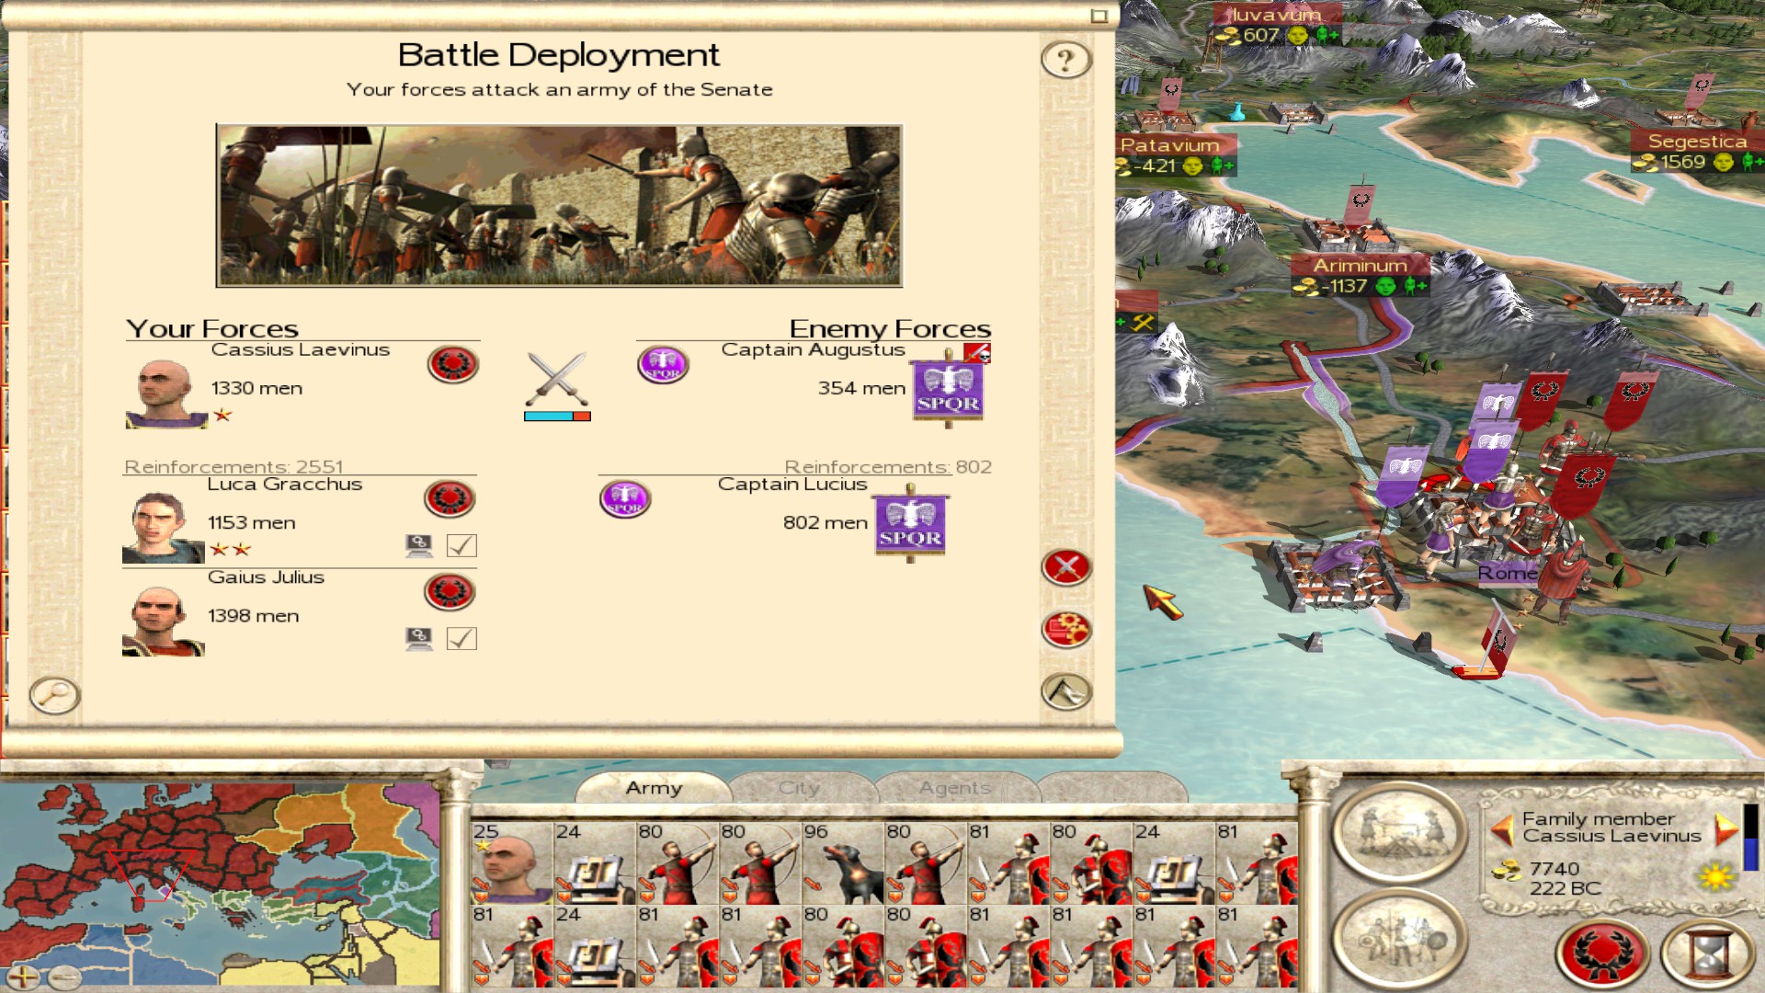Withdraw from battle with the red X button
This screenshot has width=1765, height=993.
pos(1066,567)
